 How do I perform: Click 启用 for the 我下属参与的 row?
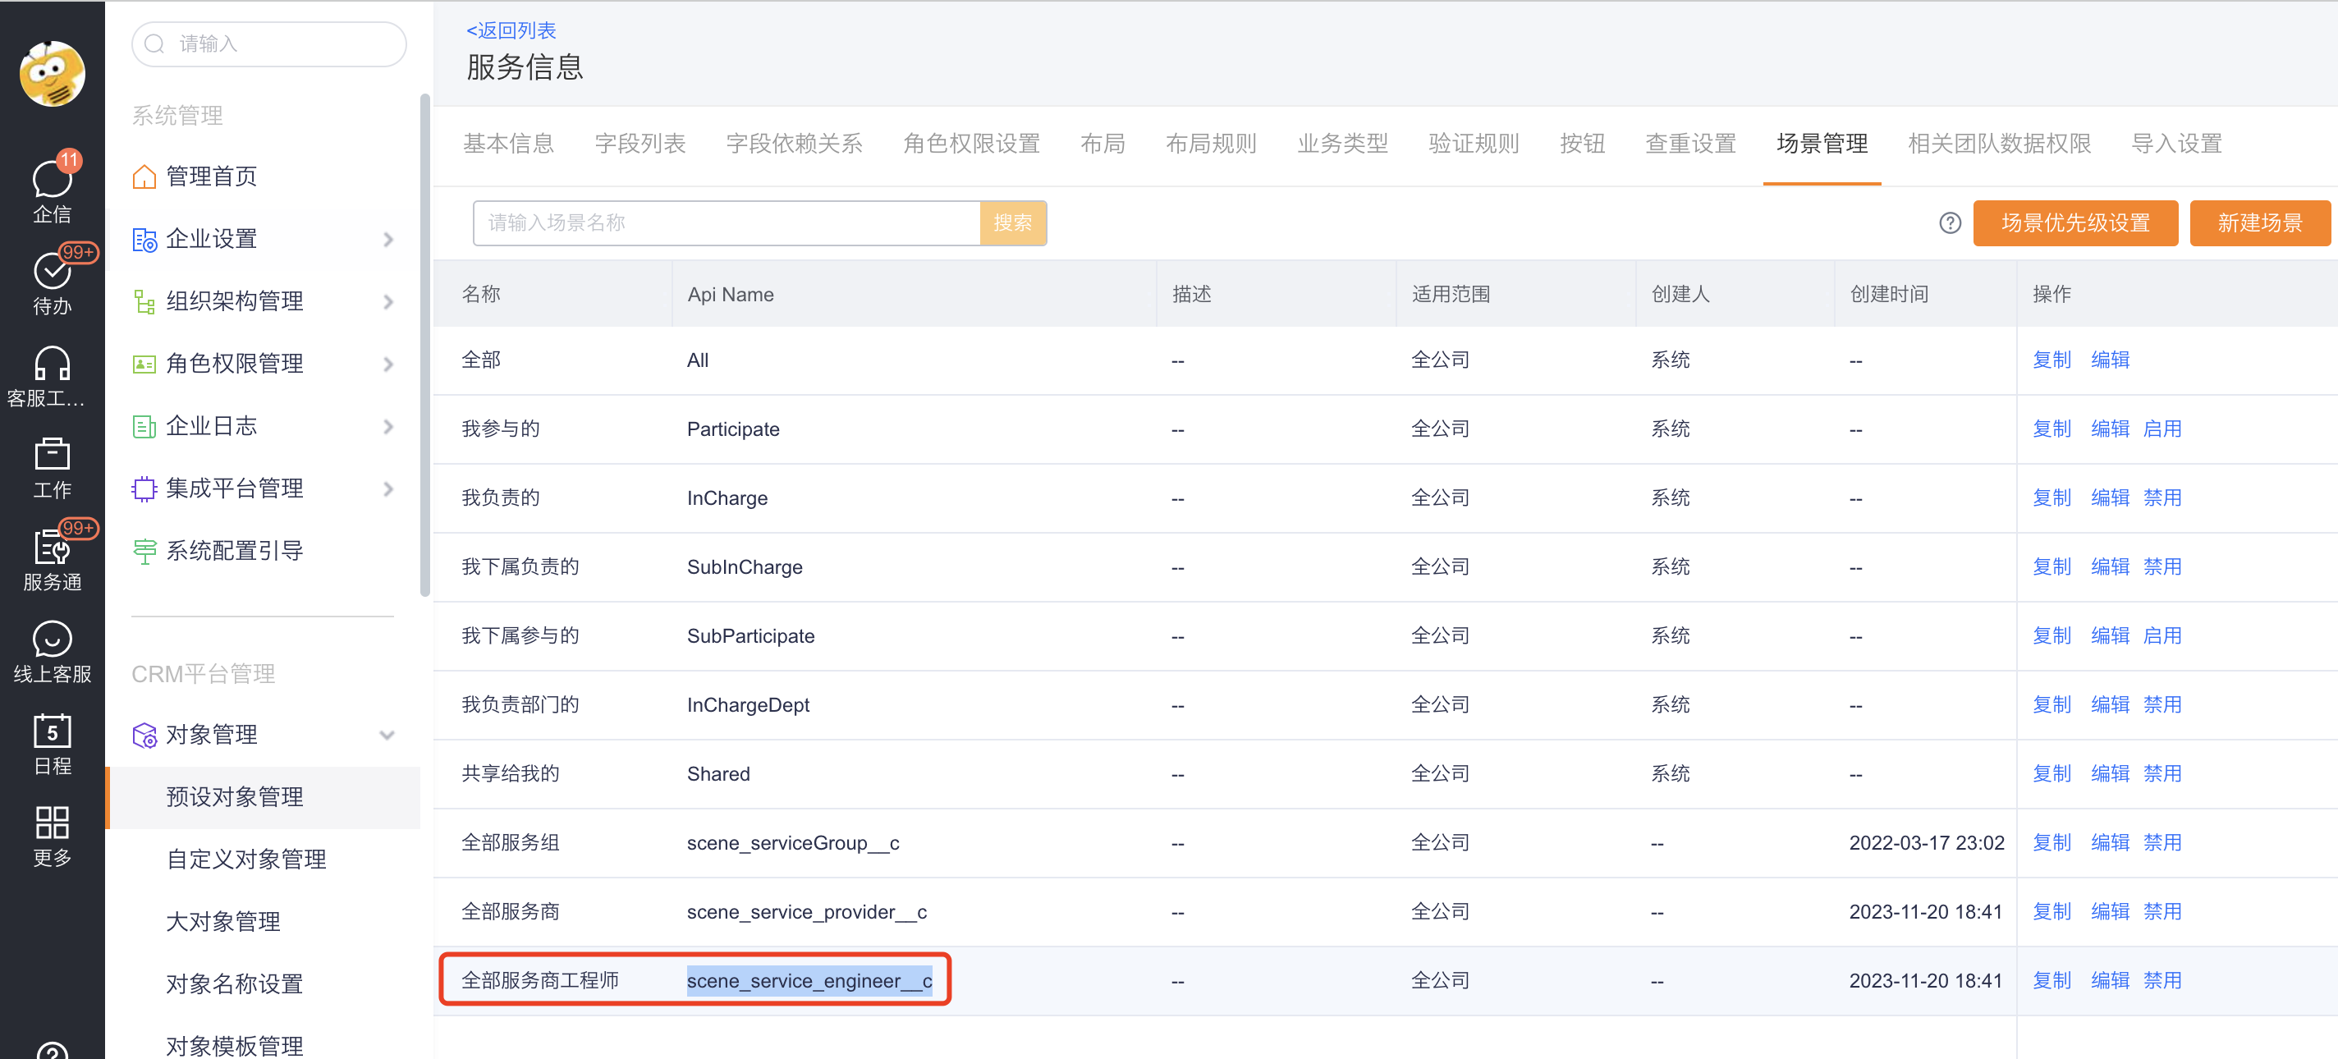click(2162, 636)
